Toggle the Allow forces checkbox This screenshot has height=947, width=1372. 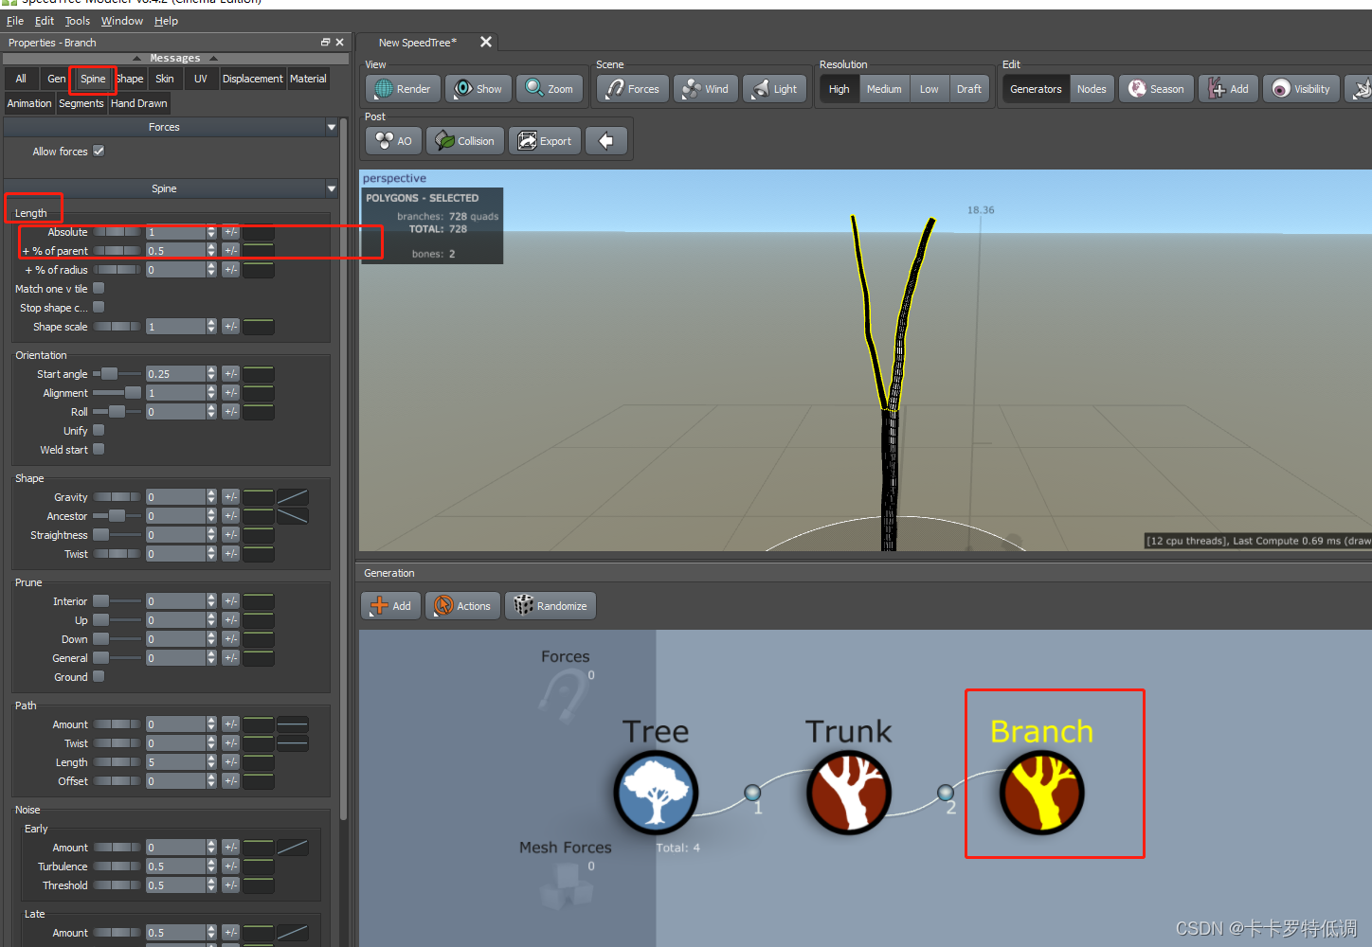[x=99, y=151]
